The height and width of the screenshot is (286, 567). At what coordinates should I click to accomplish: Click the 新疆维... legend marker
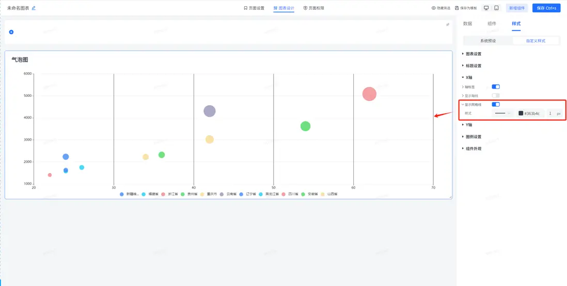[x=121, y=194]
